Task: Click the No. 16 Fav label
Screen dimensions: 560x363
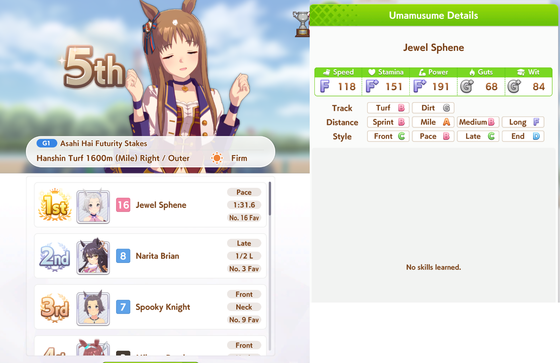Action: [x=244, y=218]
